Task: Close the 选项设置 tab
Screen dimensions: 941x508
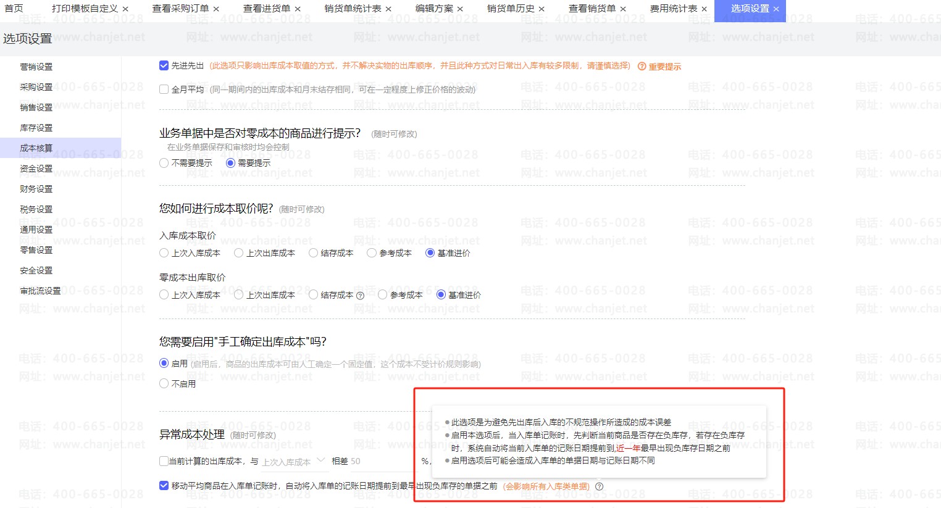Action: coord(776,9)
